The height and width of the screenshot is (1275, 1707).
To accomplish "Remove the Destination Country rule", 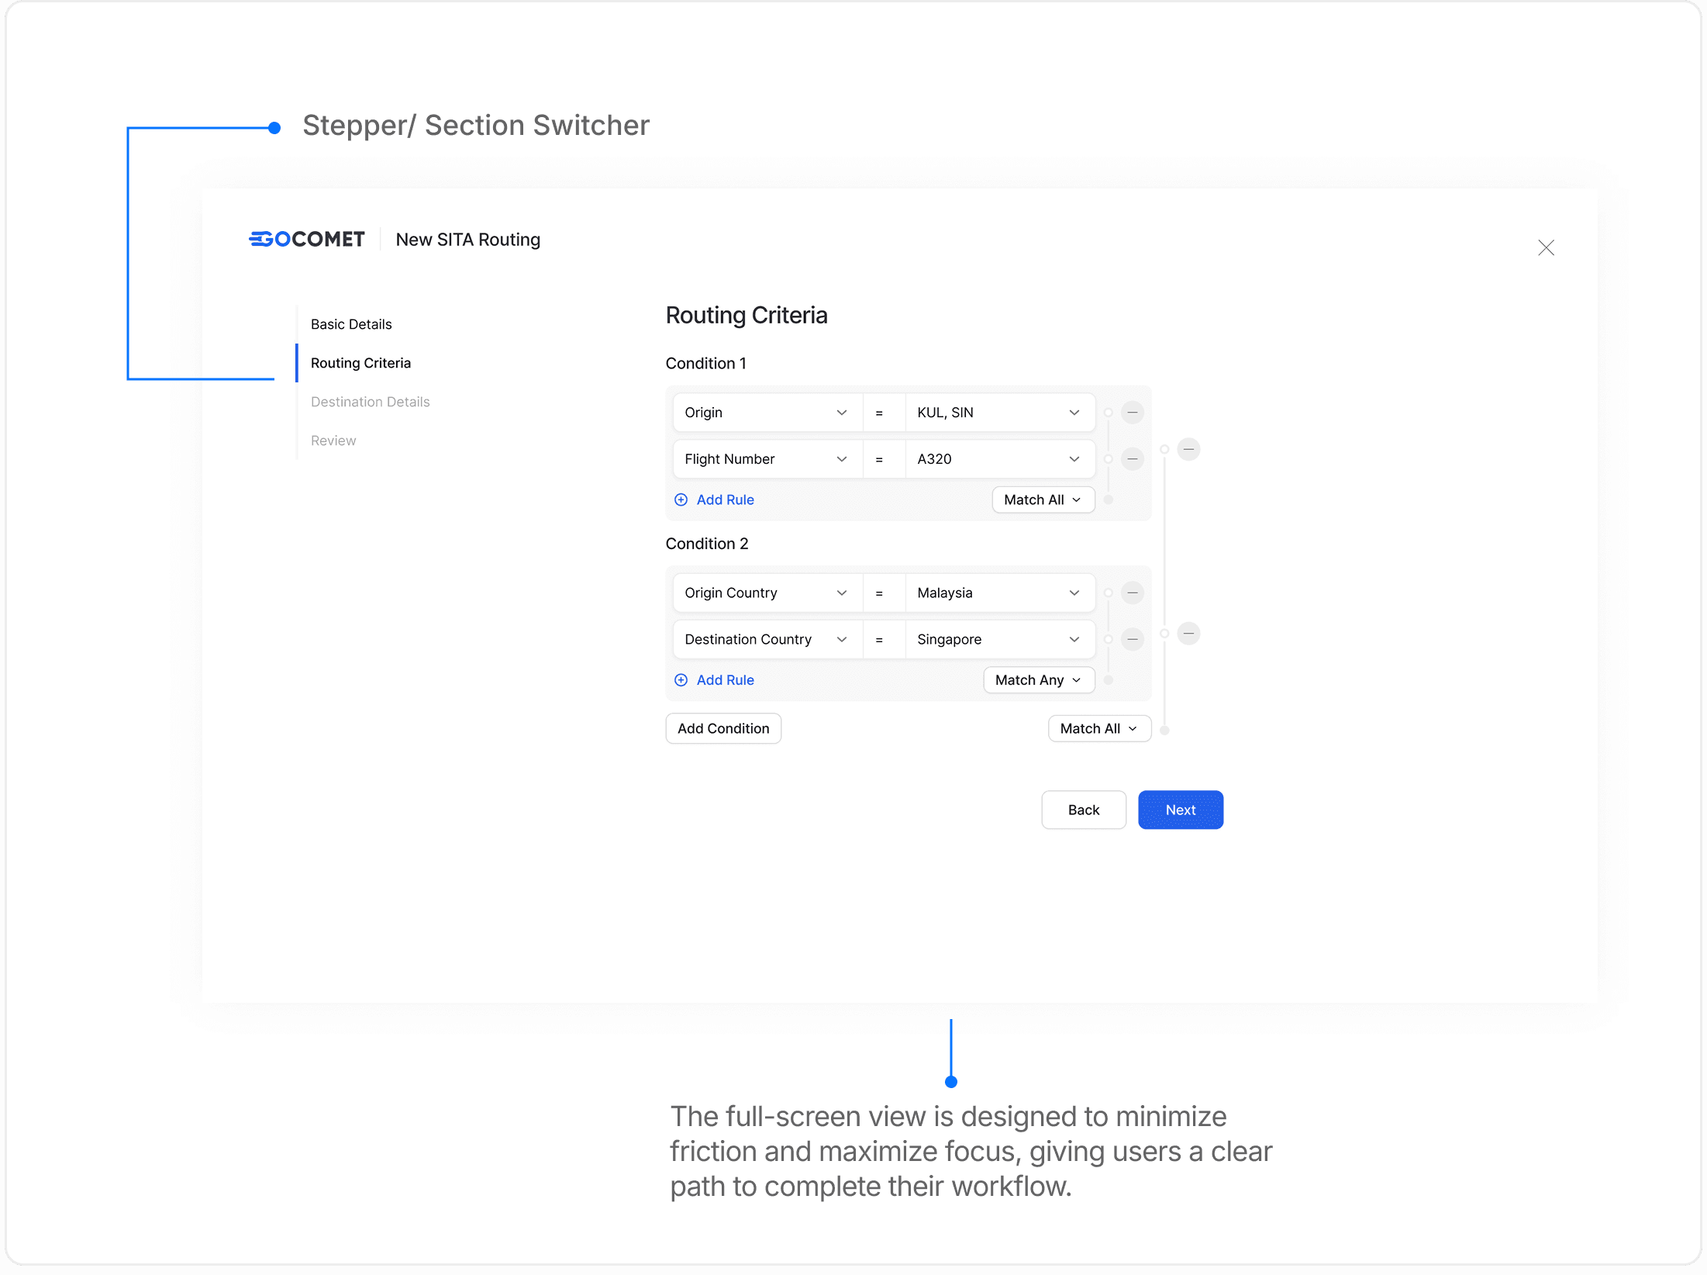I will pos(1133,640).
